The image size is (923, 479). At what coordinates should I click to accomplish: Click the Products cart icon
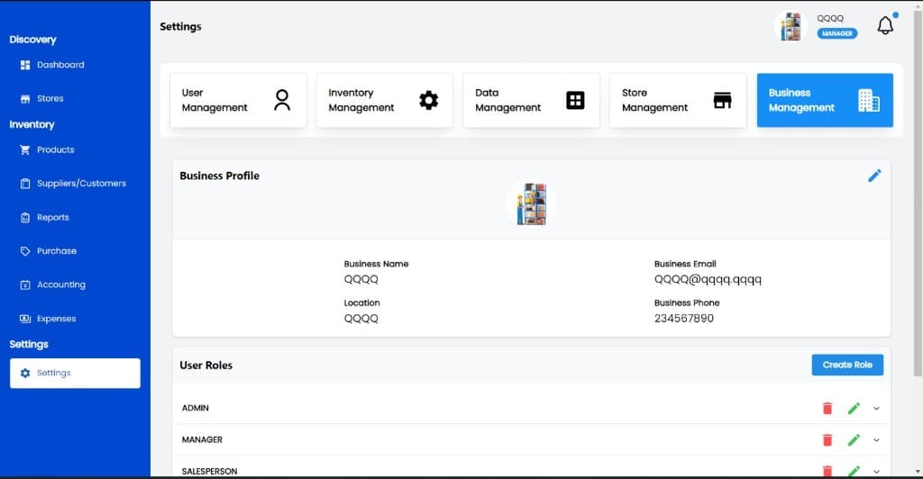(24, 149)
